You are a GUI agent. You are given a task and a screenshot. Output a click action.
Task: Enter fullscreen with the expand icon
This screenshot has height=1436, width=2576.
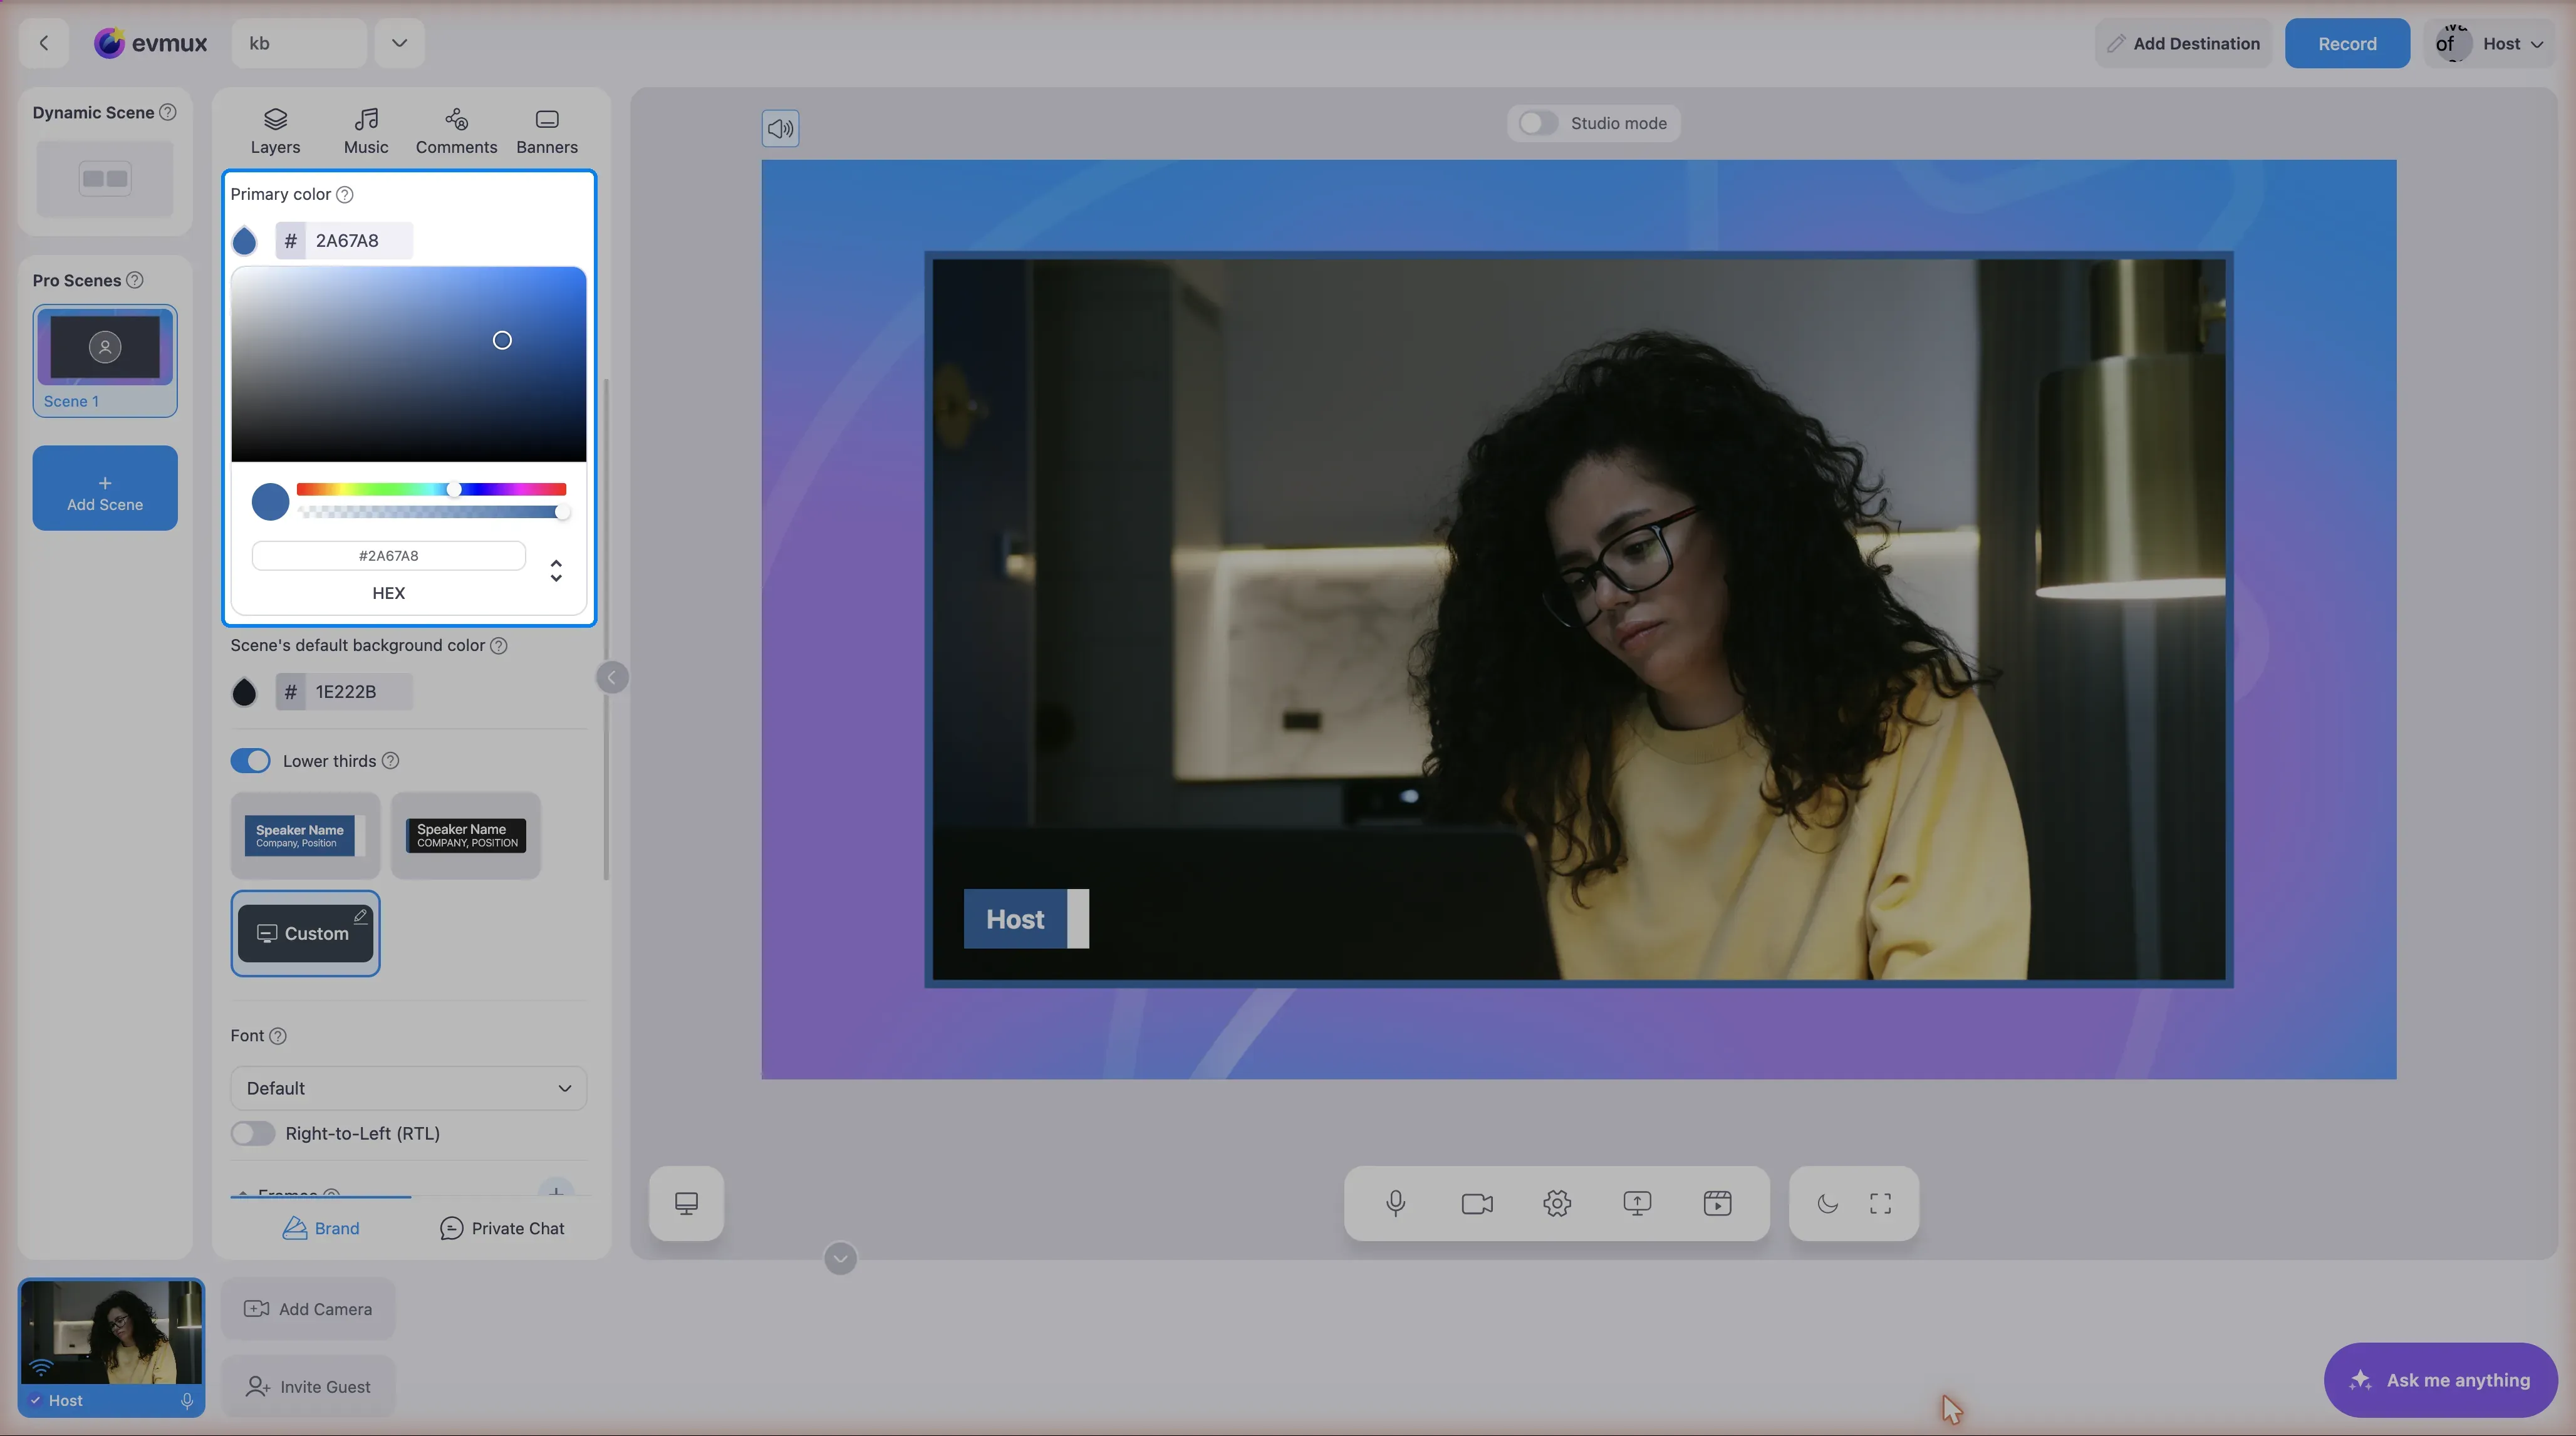point(1880,1203)
